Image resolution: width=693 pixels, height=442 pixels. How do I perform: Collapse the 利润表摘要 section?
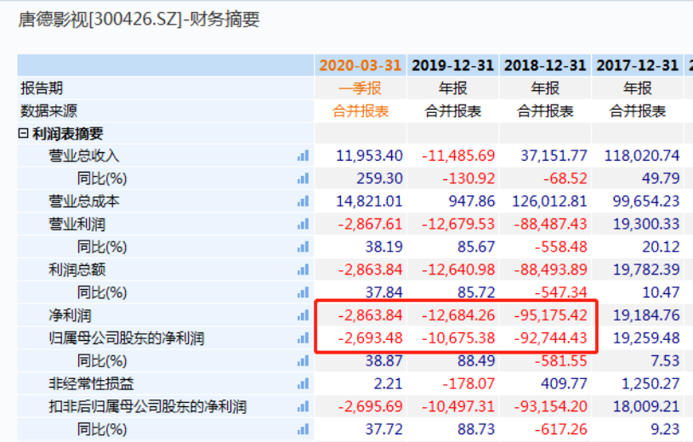[24, 133]
